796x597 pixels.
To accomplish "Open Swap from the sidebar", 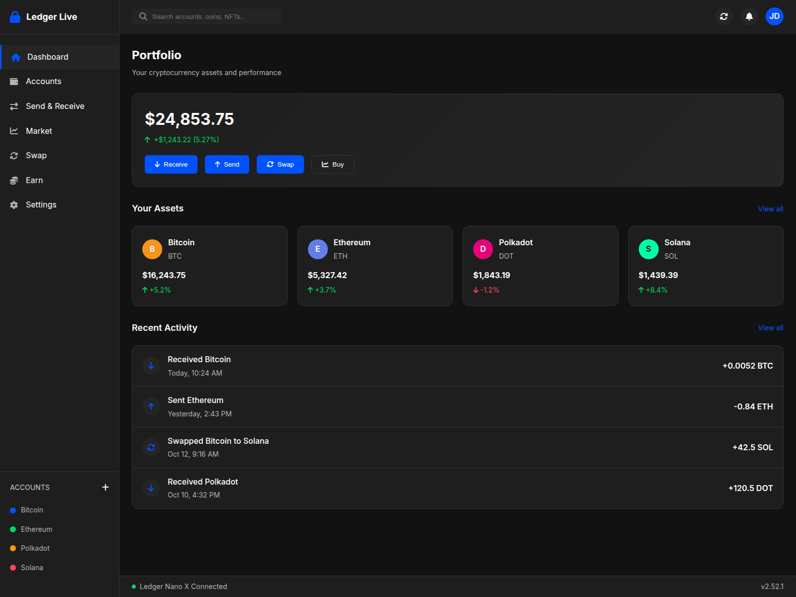I will 60,156.
